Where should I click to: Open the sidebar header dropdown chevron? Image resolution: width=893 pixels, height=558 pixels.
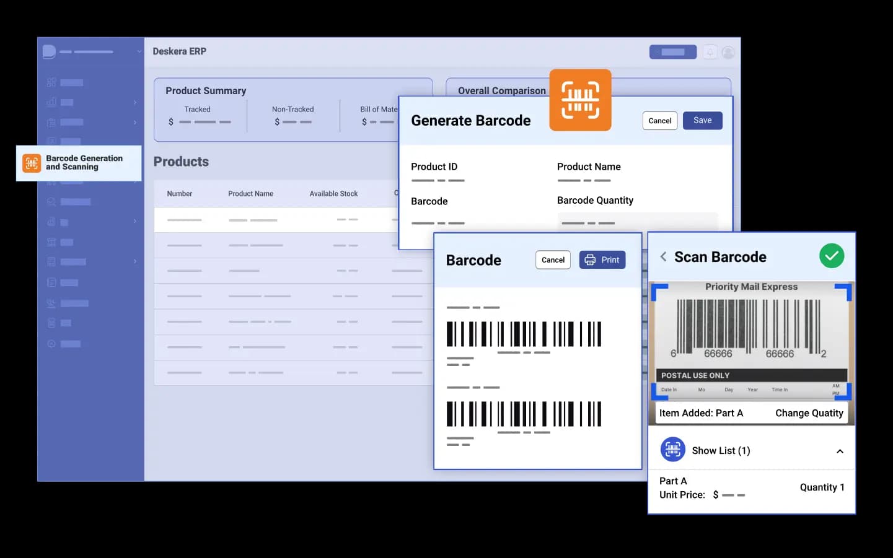[x=139, y=51]
